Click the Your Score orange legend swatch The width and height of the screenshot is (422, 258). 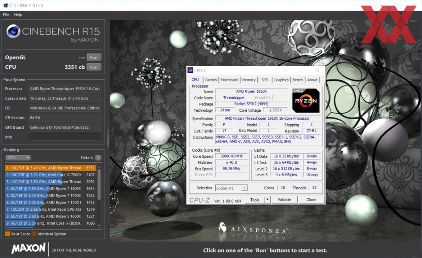(7, 234)
